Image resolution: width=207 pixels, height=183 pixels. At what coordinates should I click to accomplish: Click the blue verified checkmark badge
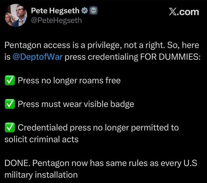[x=85, y=11]
